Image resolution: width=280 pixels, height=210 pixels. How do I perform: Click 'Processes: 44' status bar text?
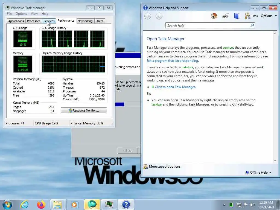tap(15, 123)
